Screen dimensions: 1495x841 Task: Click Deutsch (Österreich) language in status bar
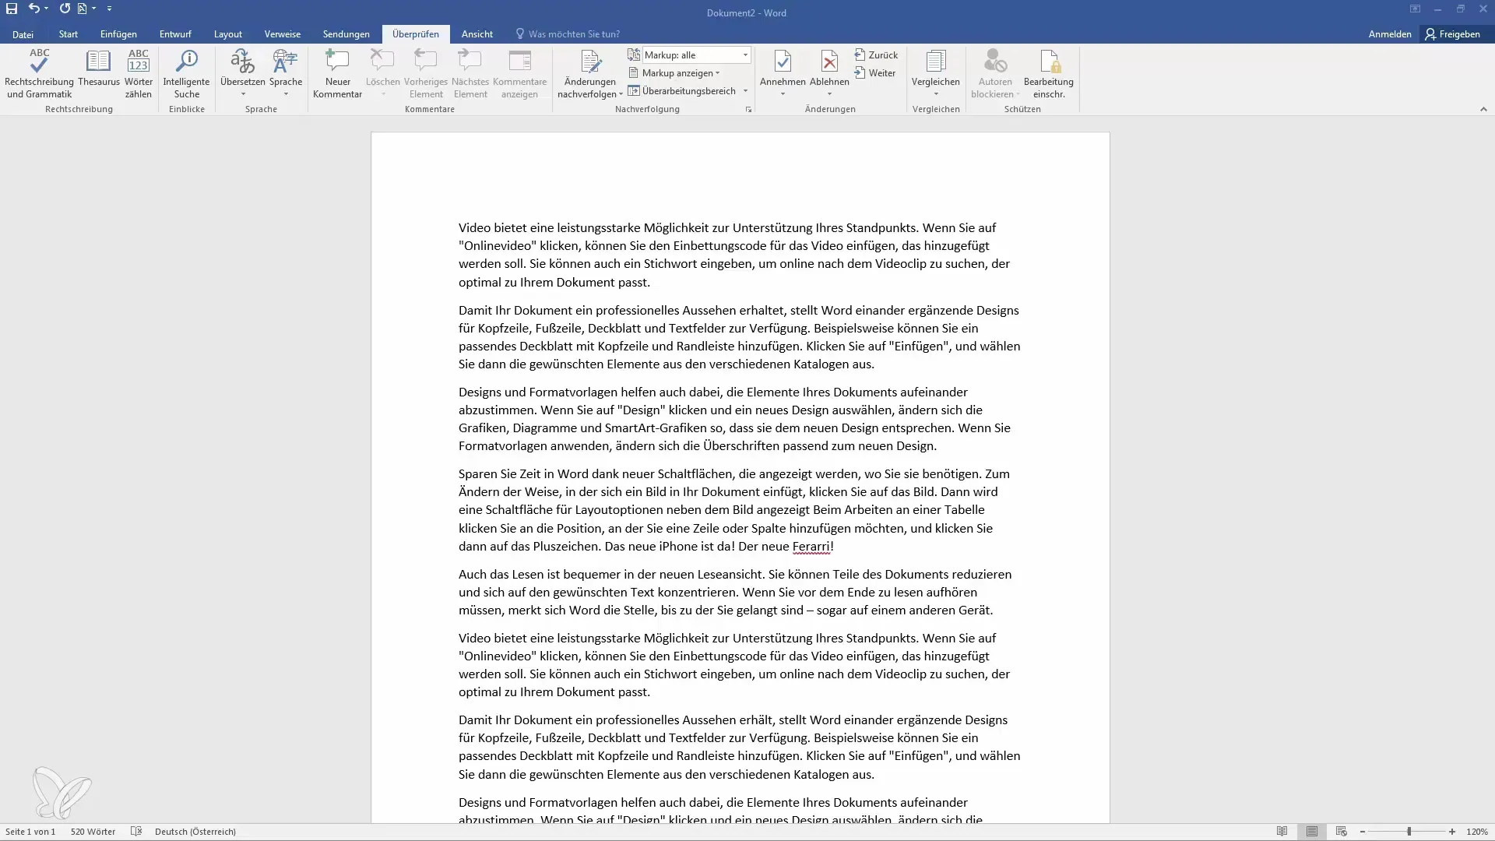click(x=195, y=832)
